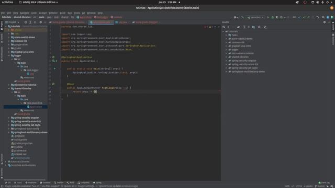Image resolution: width=335 pixels, height=188 pixels.
Task: Run launcher with coverage
Action: tap(277, 17)
